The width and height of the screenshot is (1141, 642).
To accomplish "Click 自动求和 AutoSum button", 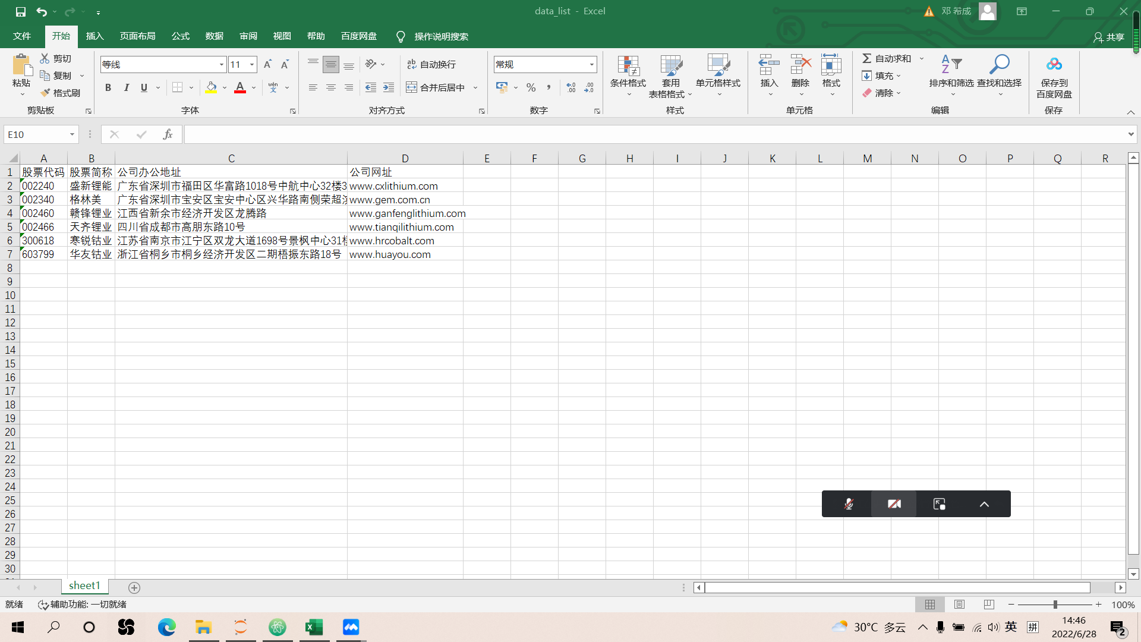I will 886,58.
